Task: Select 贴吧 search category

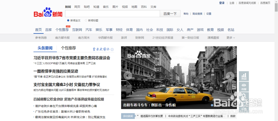Action: pos(87,7)
